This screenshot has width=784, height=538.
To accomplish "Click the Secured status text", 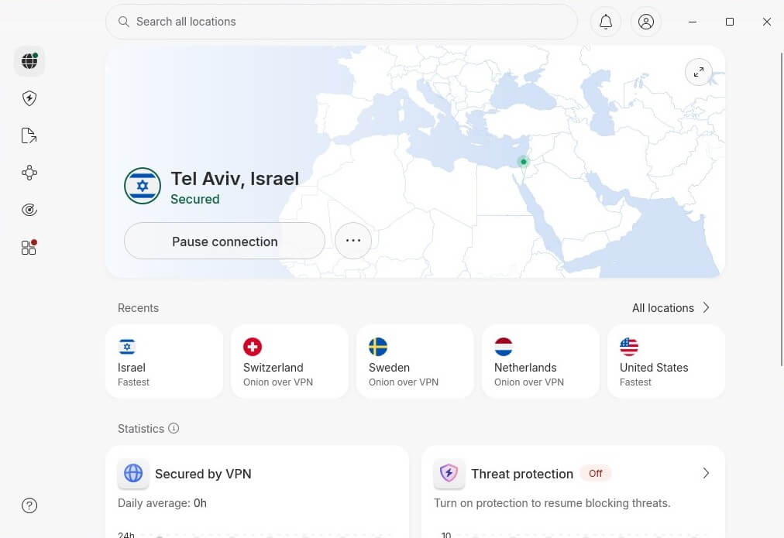I will pos(195,199).
